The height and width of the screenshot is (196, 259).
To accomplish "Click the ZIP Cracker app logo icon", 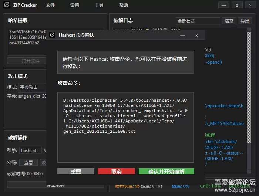I will (x=7, y=5).
